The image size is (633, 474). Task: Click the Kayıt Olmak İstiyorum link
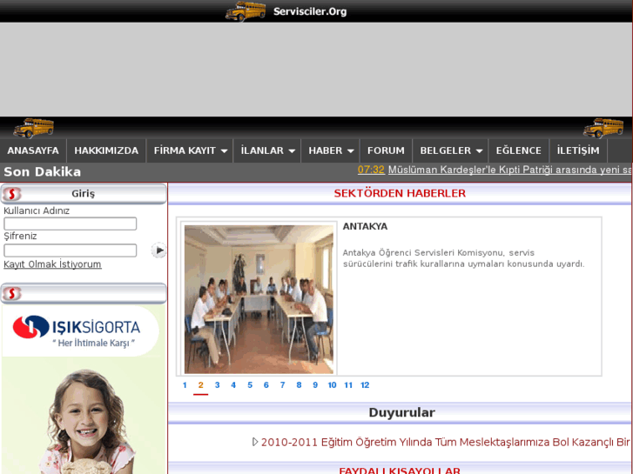[x=52, y=264]
